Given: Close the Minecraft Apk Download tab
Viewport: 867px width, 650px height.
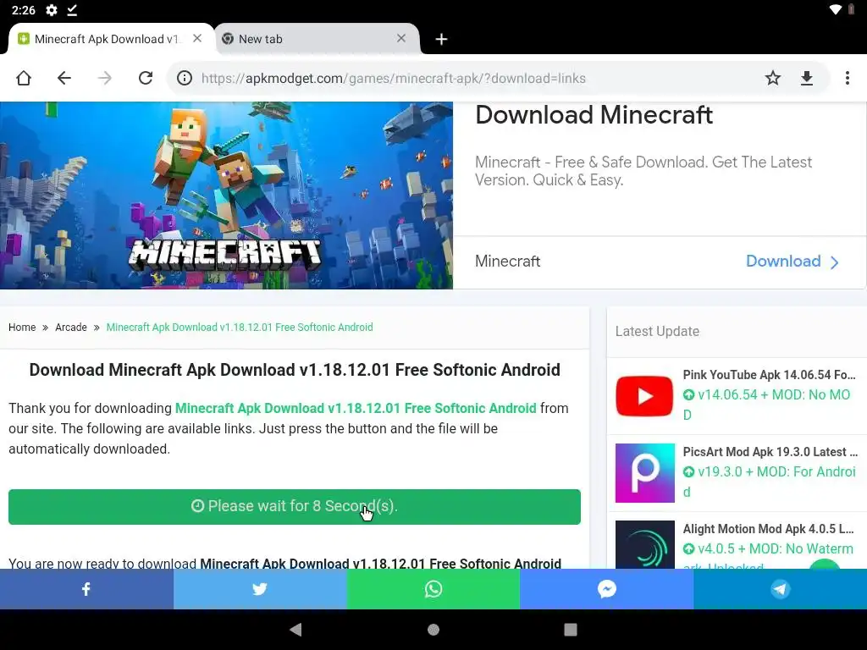Looking at the screenshot, I should [x=196, y=38].
